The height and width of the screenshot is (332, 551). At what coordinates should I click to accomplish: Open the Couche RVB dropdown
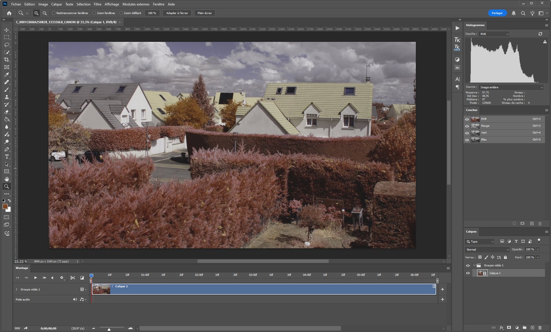coord(494,34)
